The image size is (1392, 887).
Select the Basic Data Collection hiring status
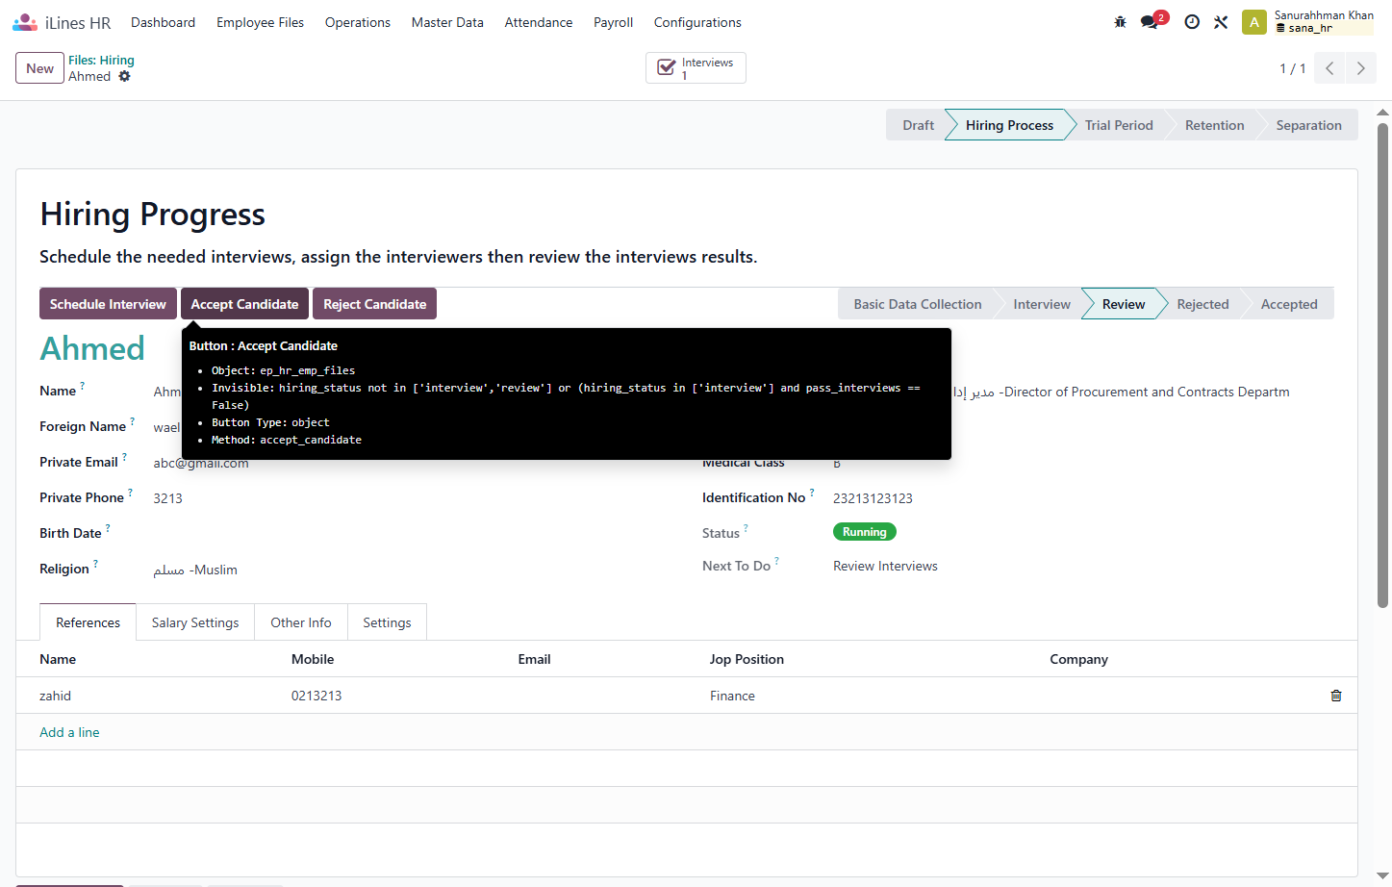coord(918,304)
